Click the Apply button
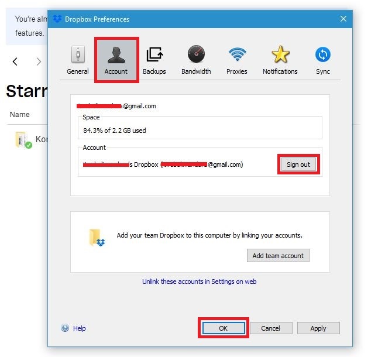The width and height of the screenshot is (385, 357). click(318, 328)
